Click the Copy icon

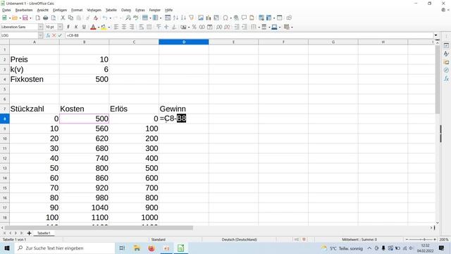pyautogui.click(x=70, y=18)
